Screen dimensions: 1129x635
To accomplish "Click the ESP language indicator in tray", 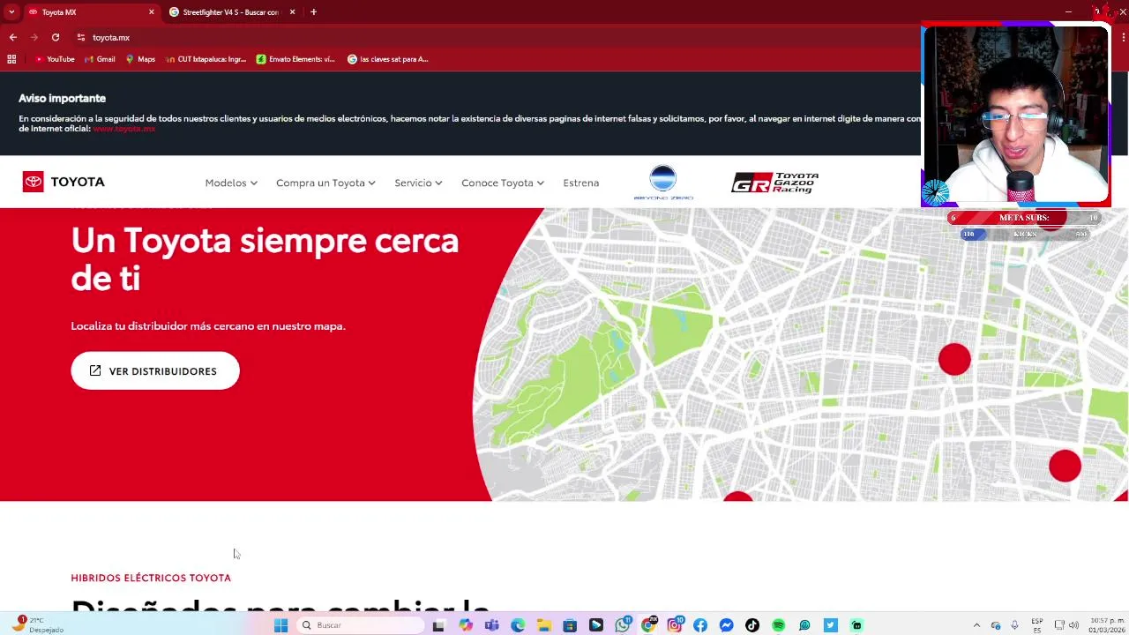I will [1037, 625].
